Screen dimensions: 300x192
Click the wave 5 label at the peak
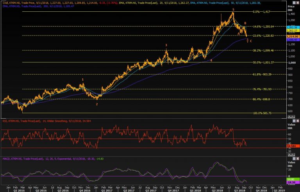tap(233, 9)
